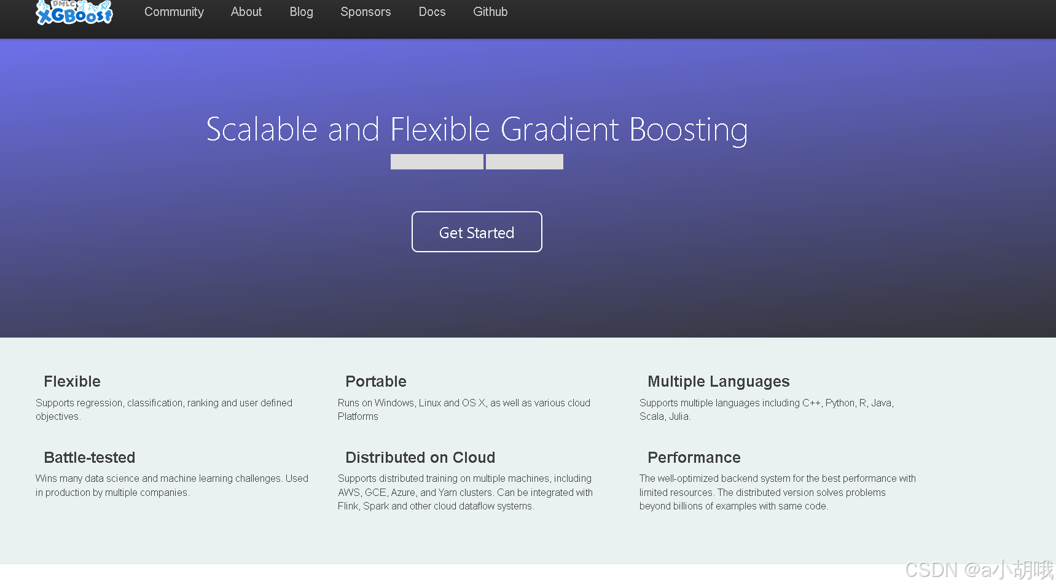Screen dimensions: 1056x588
Task: Go to the Blog page
Action: pyautogui.click(x=302, y=12)
